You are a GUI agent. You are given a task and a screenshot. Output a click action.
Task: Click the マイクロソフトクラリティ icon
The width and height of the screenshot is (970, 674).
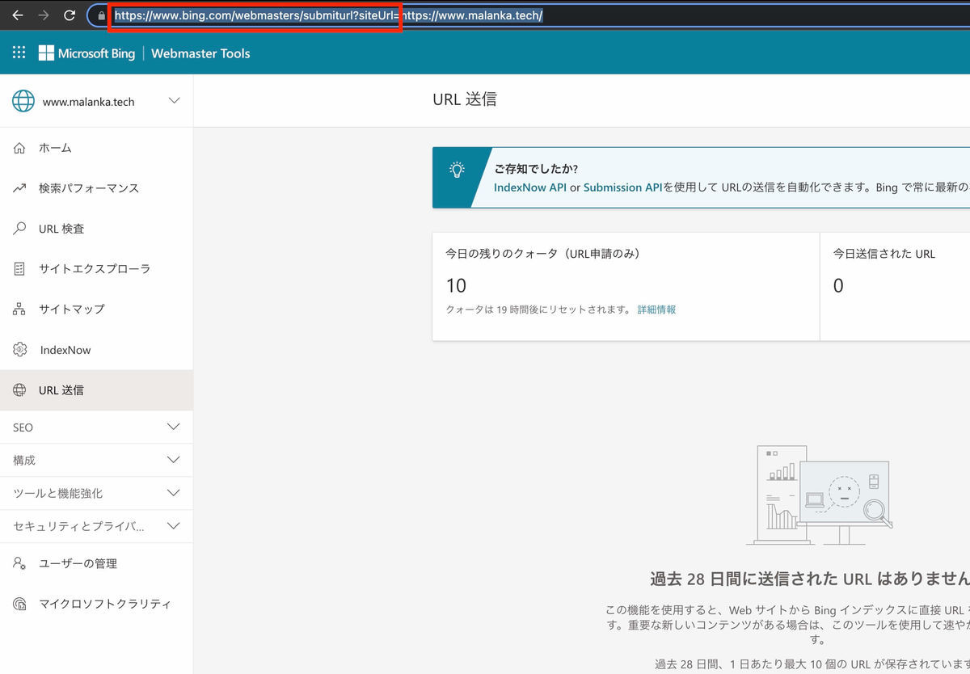[x=19, y=604]
